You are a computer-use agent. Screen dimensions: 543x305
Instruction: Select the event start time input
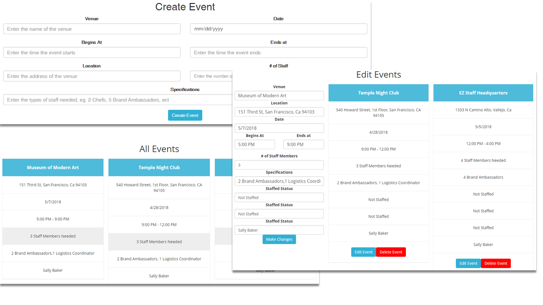point(92,53)
